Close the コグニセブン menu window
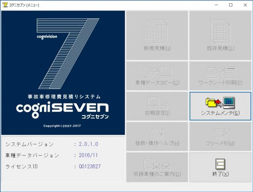The height and width of the screenshot is (192, 253). pyautogui.click(x=245, y=5)
